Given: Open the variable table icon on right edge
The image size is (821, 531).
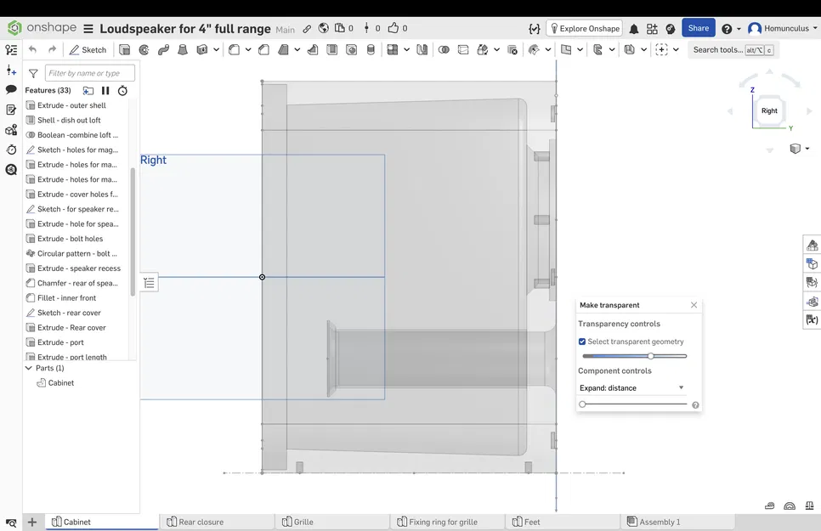Looking at the screenshot, I should (812, 319).
